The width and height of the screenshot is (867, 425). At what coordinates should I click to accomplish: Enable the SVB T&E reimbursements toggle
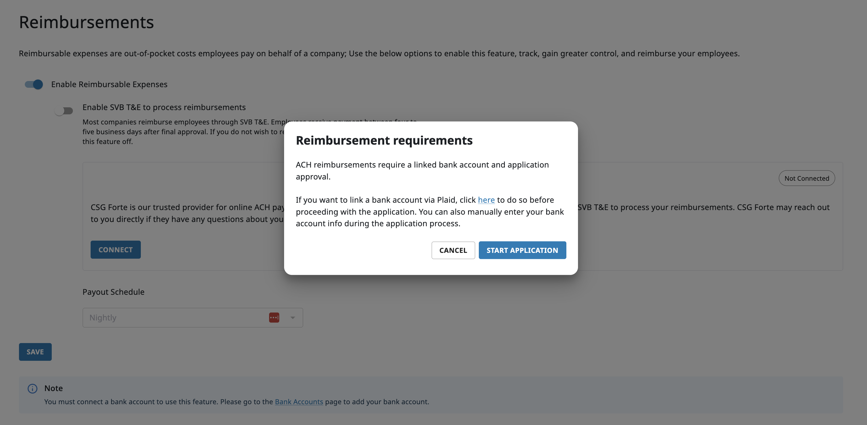[64, 111]
